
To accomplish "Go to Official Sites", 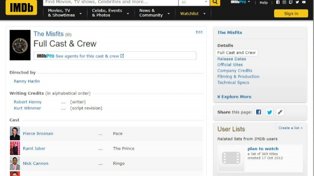I will point(230,64).
